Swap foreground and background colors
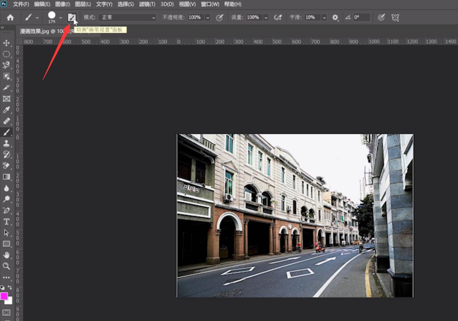458x321 pixels. [10, 288]
